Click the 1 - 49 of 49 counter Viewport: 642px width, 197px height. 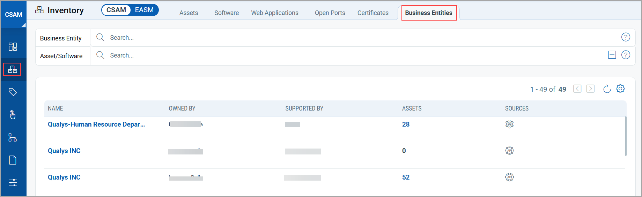[548, 89]
